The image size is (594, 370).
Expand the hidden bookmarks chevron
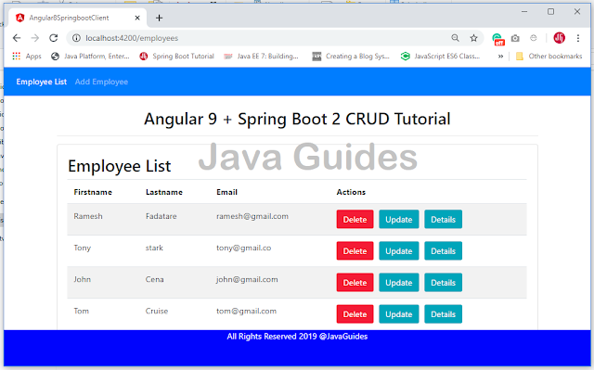500,57
